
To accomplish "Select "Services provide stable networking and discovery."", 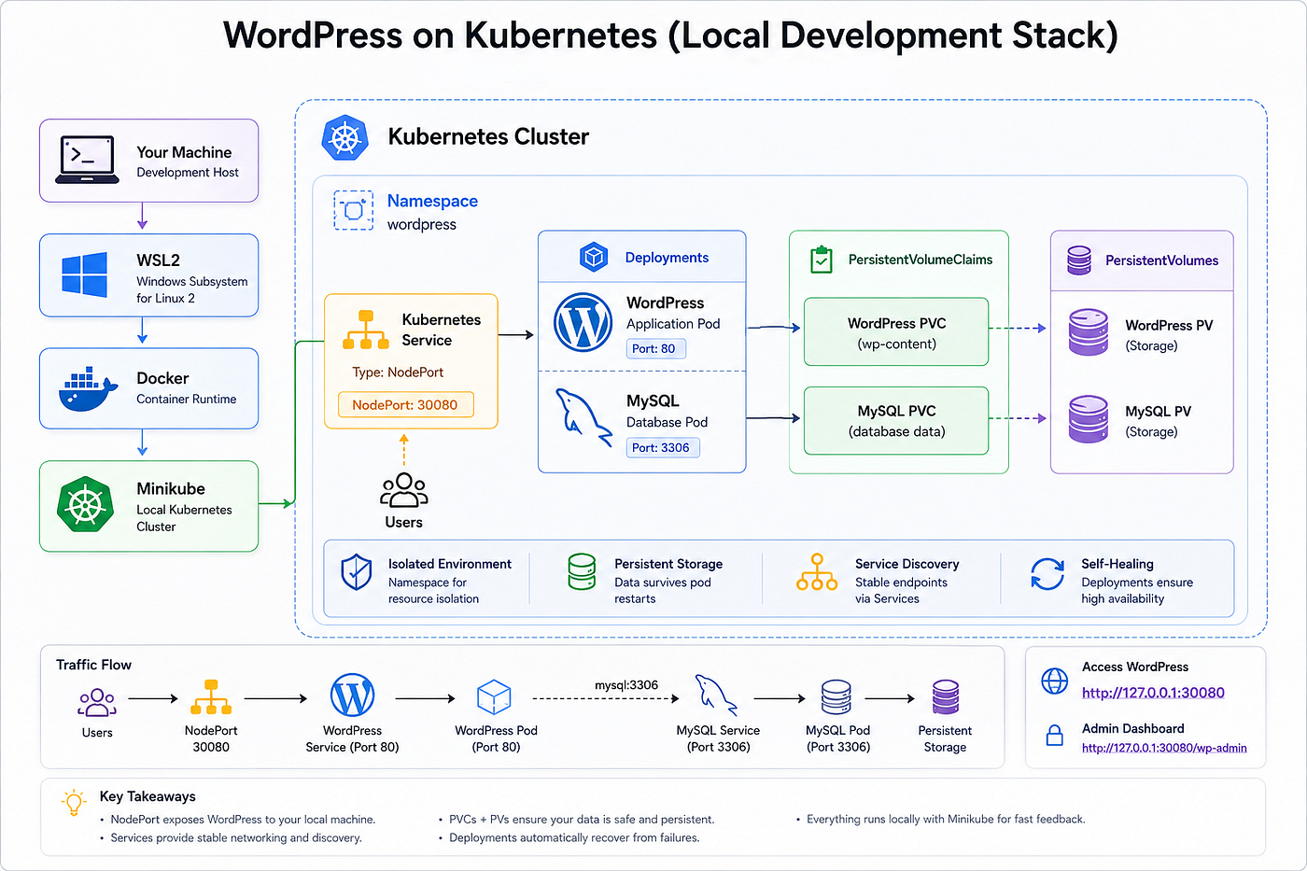I will (236, 837).
